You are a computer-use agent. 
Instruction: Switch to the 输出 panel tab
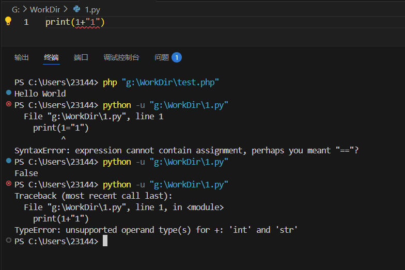(x=22, y=57)
